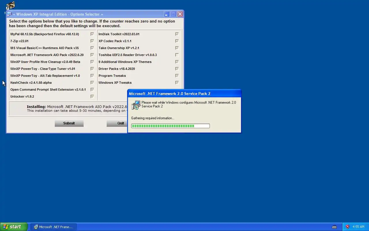
Task: Toggle XP Codec Pack v2.1.1 checkbox
Action: click(177, 41)
